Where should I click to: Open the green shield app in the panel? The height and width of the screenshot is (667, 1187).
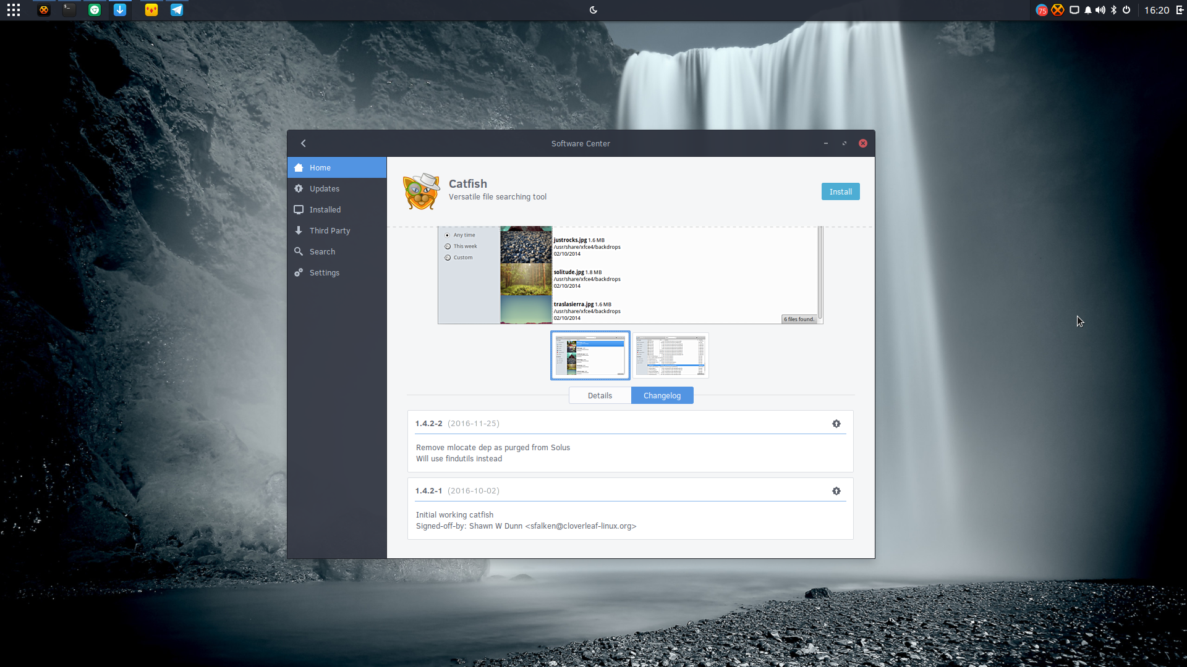[95, 10]
